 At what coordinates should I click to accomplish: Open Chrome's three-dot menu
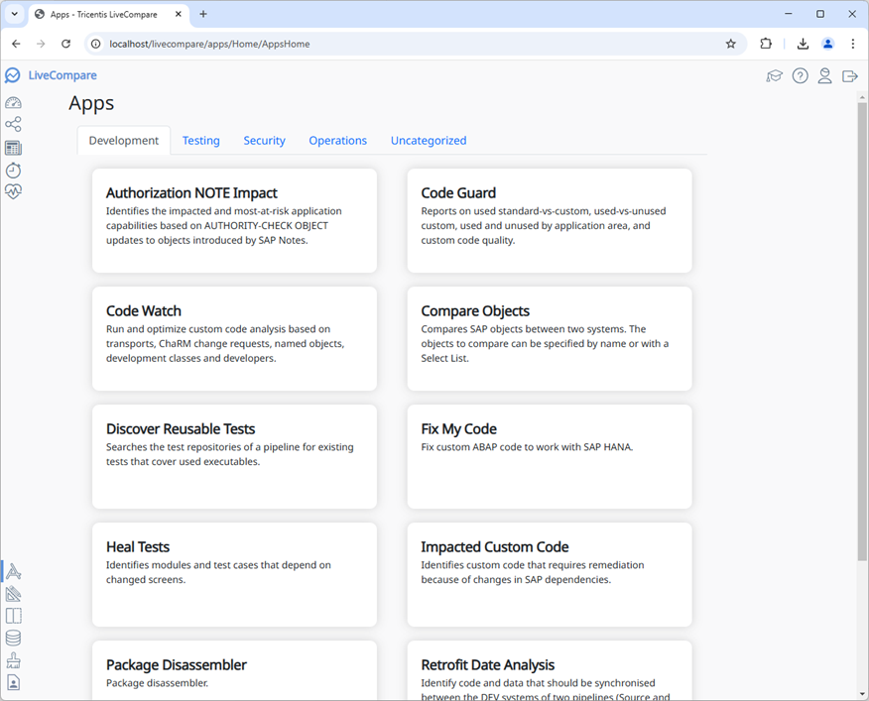(852, 44)
